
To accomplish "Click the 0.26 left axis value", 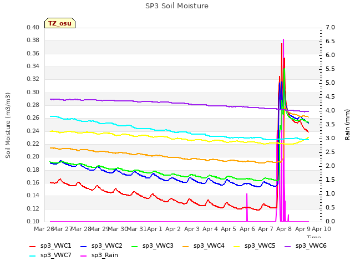I will pos(33,117).
